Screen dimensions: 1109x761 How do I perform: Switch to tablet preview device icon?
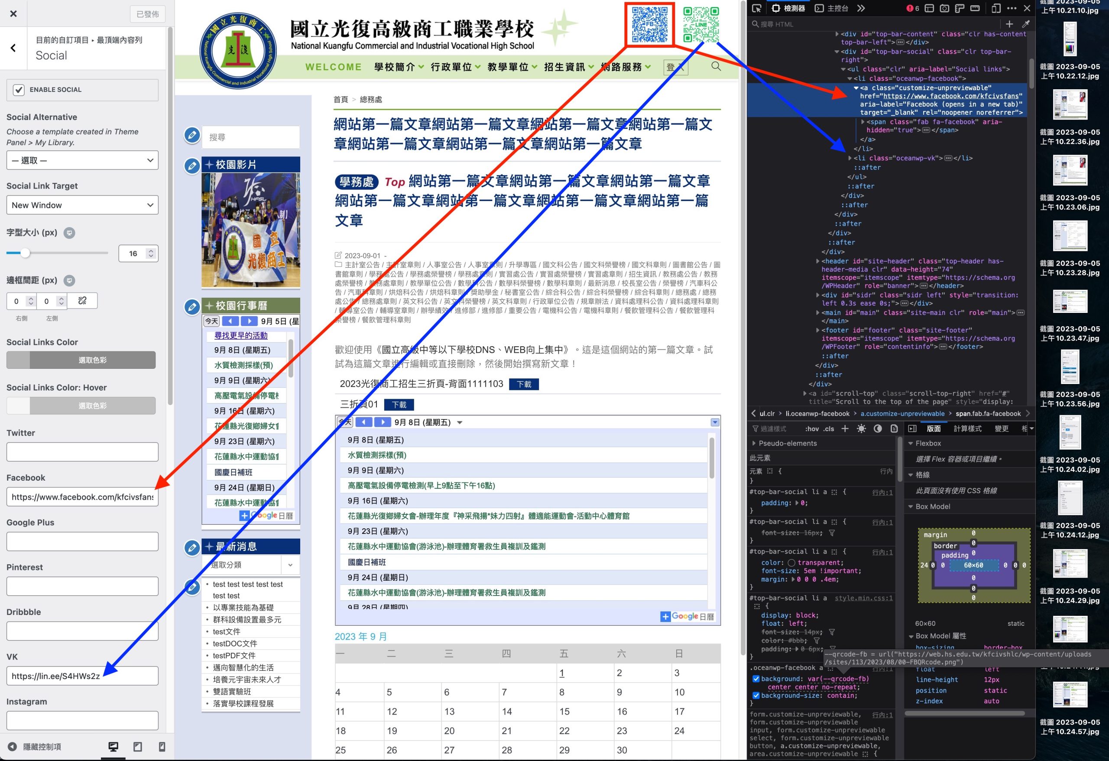pyautogui.click(x=137, y=747)
